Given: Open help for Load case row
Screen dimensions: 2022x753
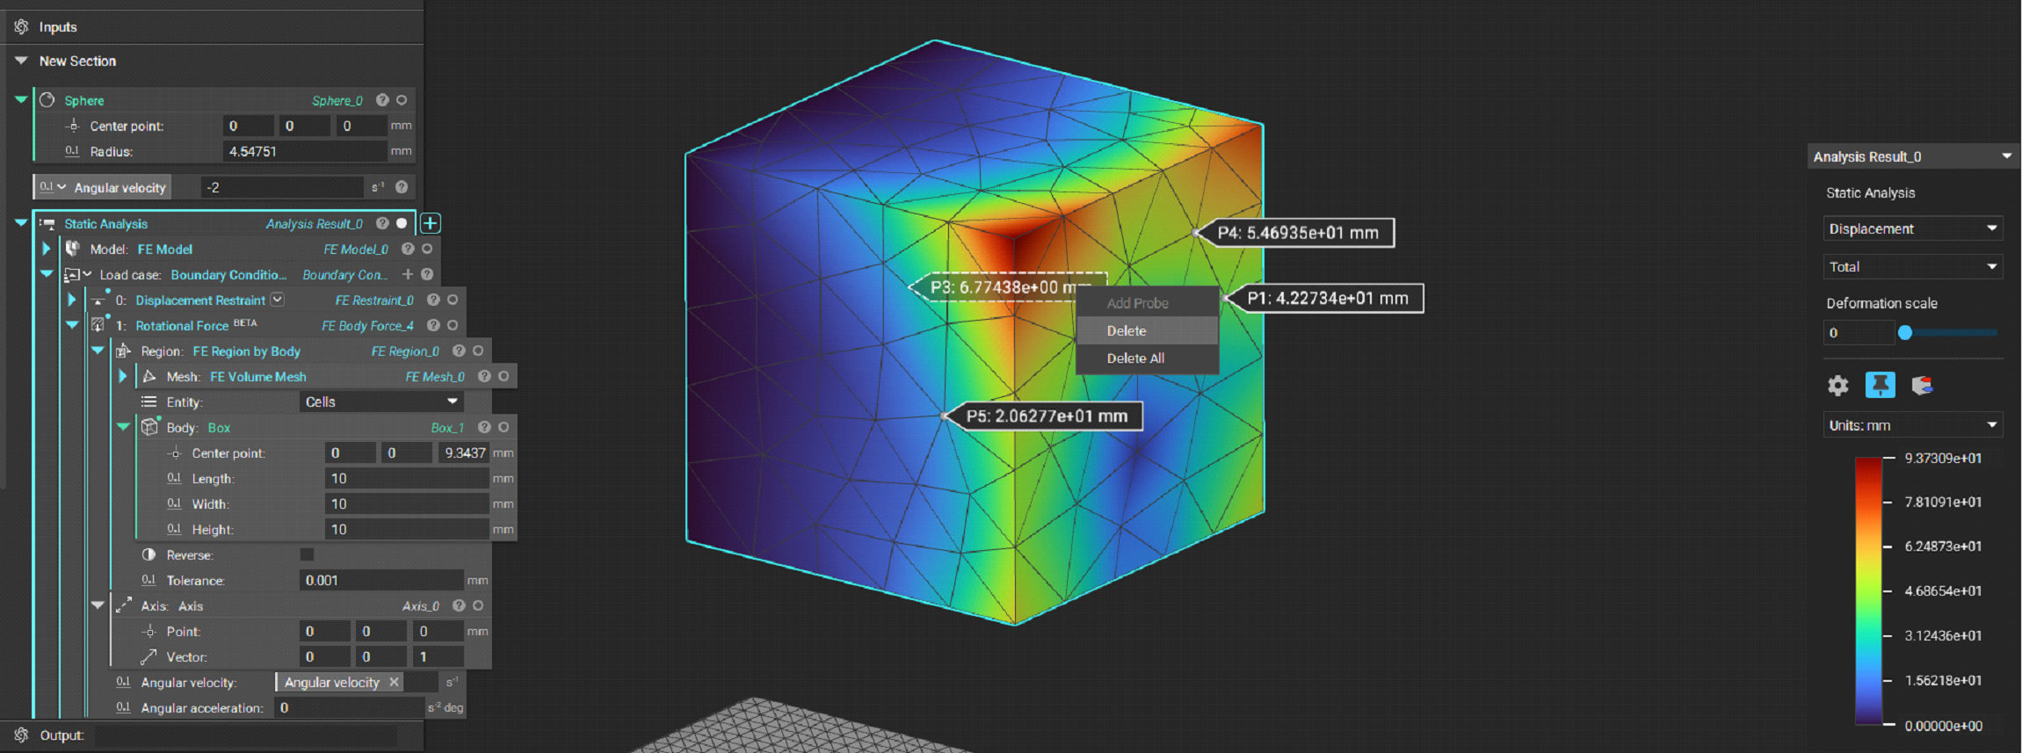Looking at the screenshot, I should click(x=427, y=274).
